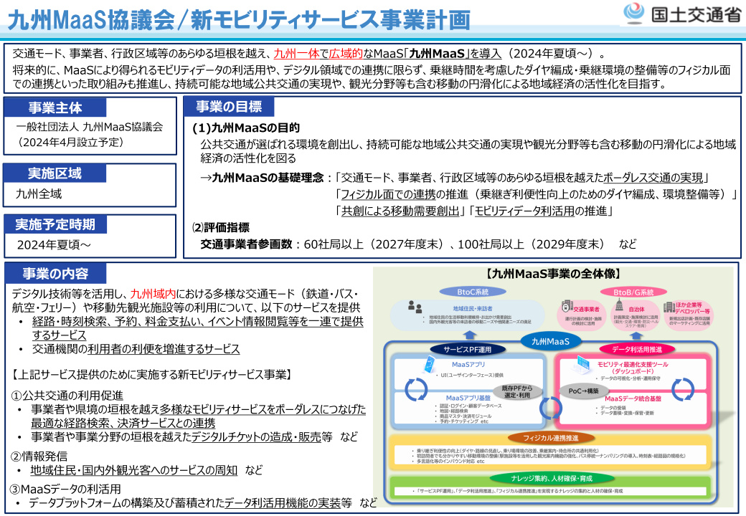Click the underlined ボーダレス交通の実現 text

coord(653,178)
